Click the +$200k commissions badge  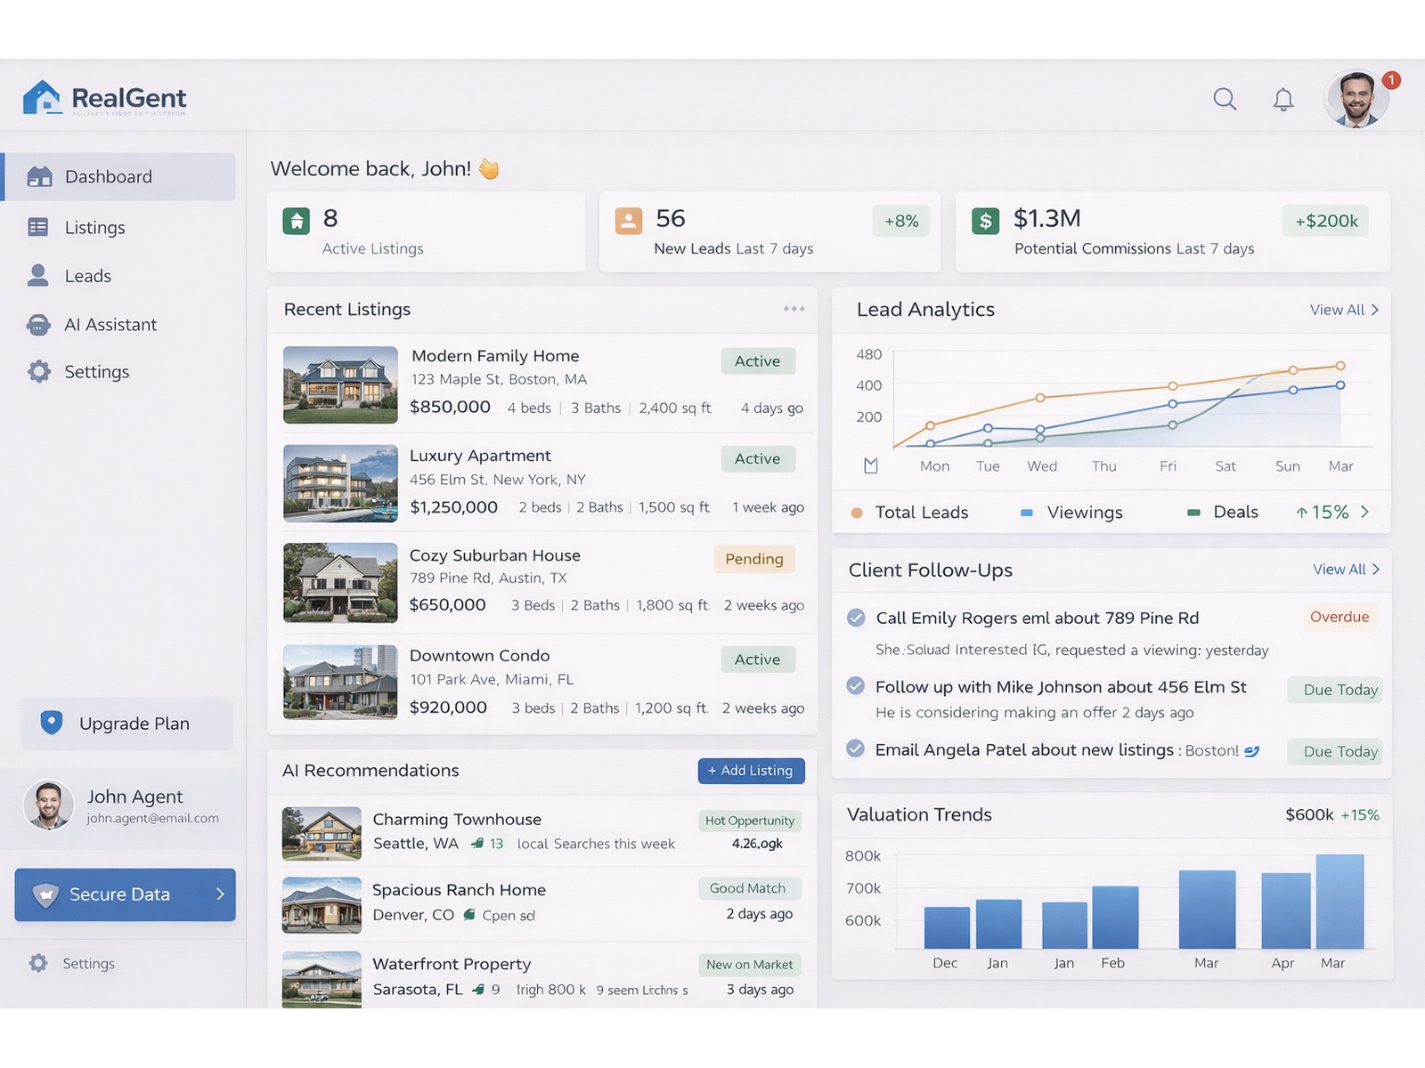click(1326, 221)
